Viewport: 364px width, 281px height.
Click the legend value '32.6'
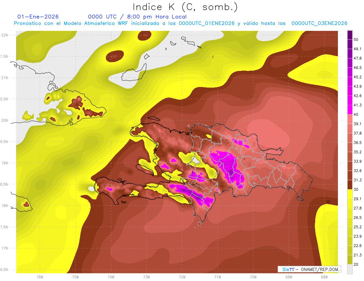click(357, 171)
